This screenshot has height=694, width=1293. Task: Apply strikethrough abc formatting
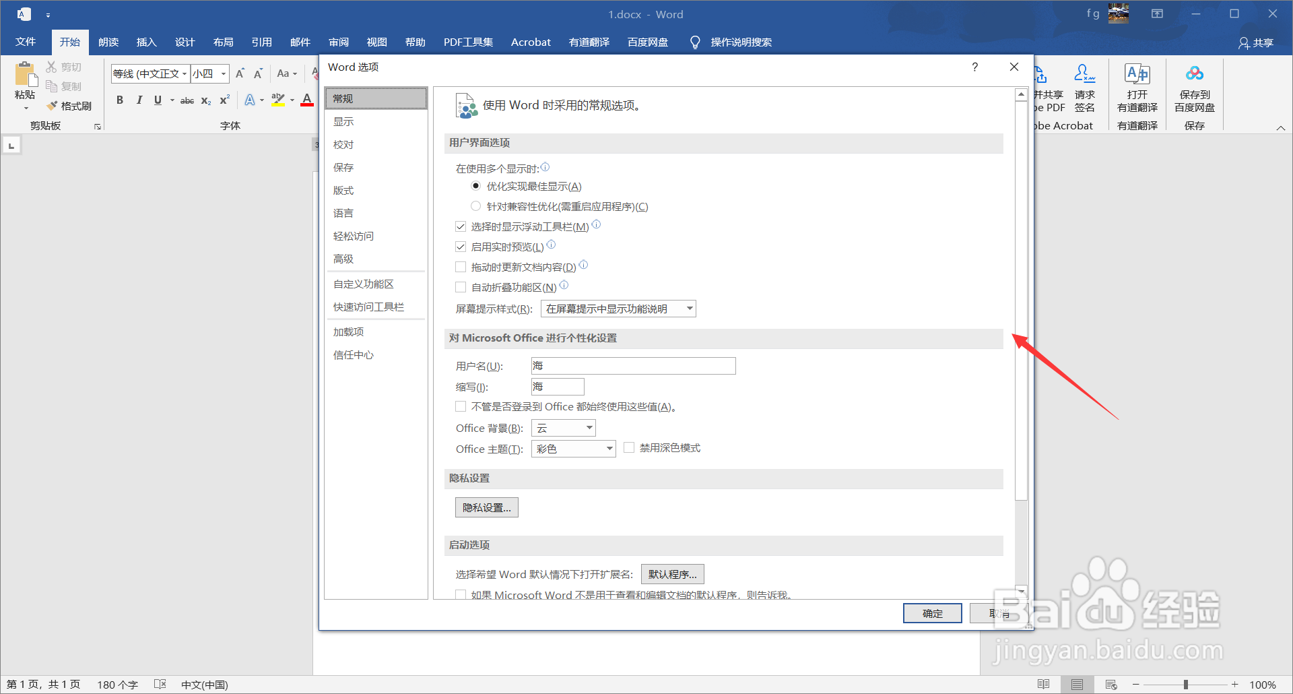click(x=187, y=100)
